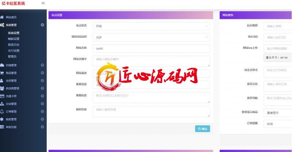Click the 亿卡社区系统 logo title

[x=13, y=3]
